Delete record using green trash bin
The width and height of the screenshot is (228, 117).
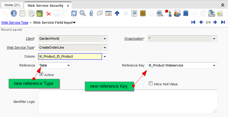pos(40,14)
